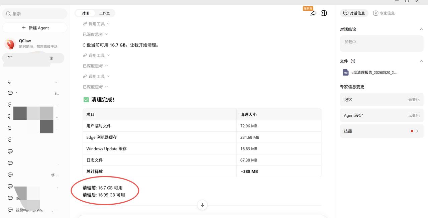Expand the 技能 row arrow
The width and height of the screenshot is (428, 218).
(x=417, y=131)
